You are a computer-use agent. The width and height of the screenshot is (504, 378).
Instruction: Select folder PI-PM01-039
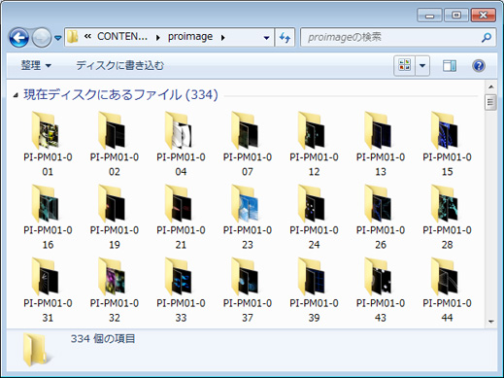[x=314, y=291]
